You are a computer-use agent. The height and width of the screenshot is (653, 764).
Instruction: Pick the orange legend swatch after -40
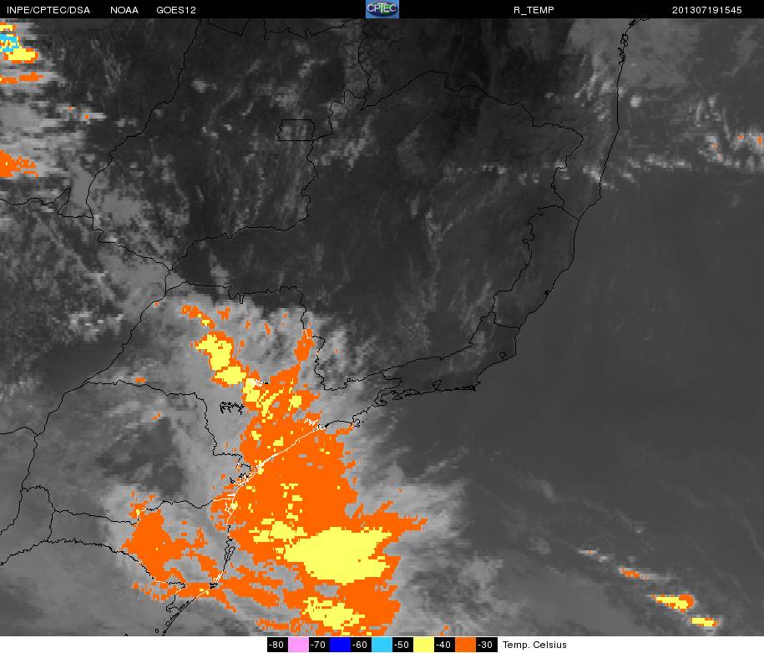click(x=465, y=645)
